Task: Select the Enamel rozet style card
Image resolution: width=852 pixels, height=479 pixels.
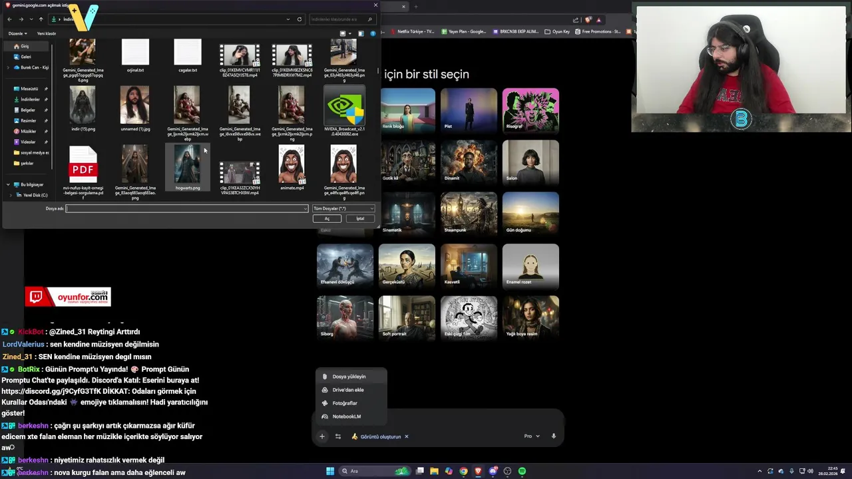Action: click(531, 265)
